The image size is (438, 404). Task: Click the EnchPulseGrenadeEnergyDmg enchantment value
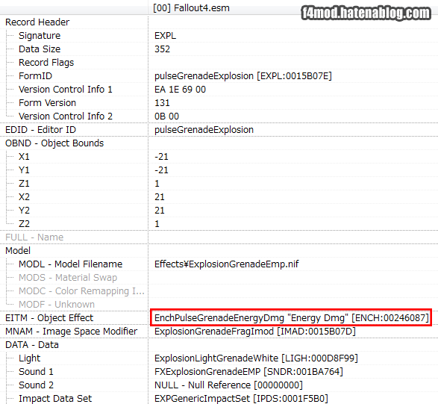(x=291, y=317)
